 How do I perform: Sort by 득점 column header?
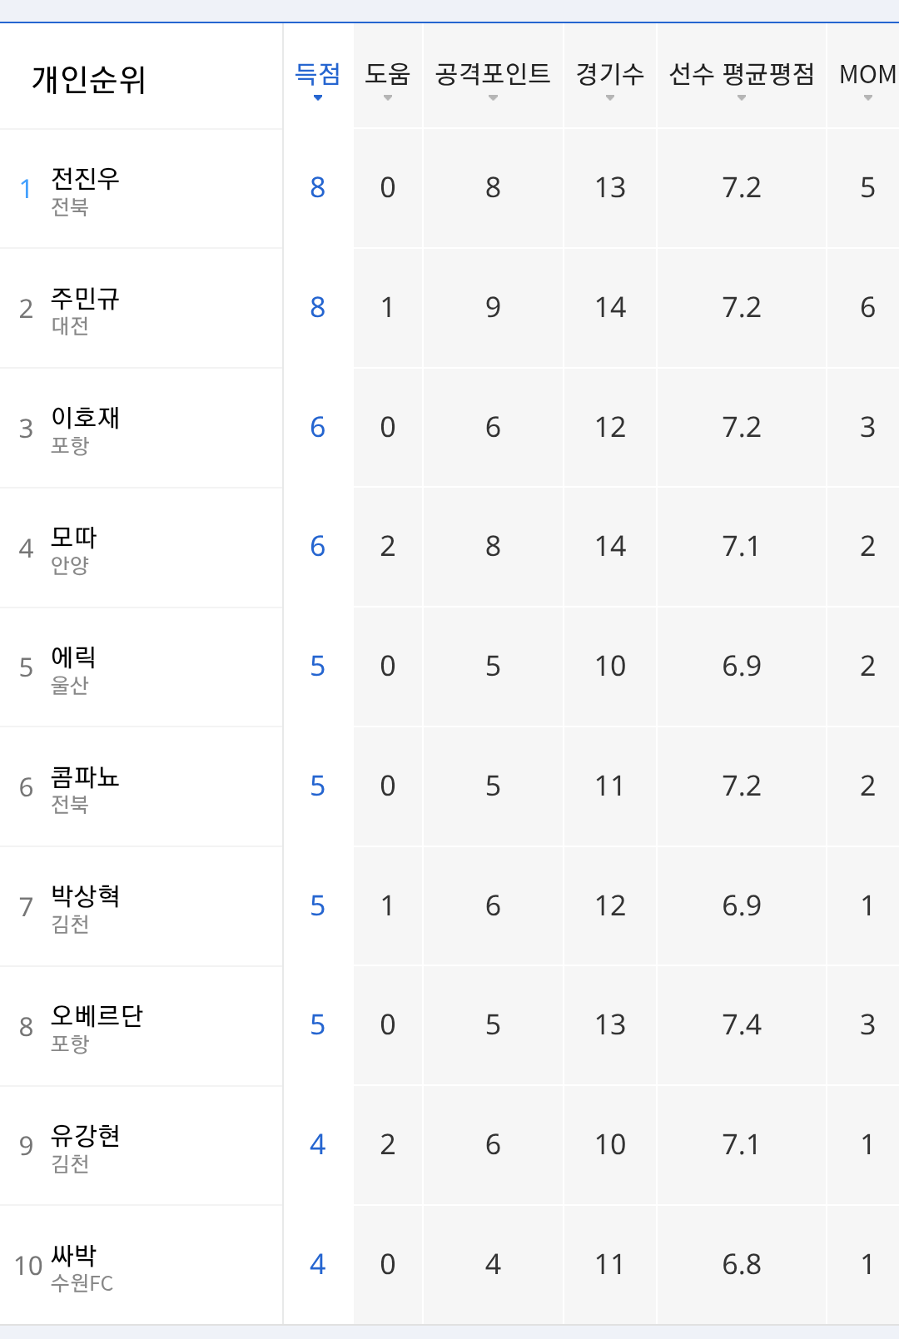[317, 76]
